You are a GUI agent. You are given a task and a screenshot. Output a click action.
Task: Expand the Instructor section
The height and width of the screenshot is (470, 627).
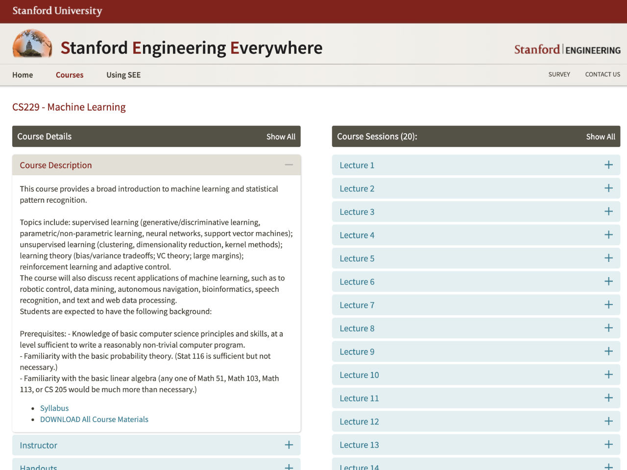tap(156, 445)
